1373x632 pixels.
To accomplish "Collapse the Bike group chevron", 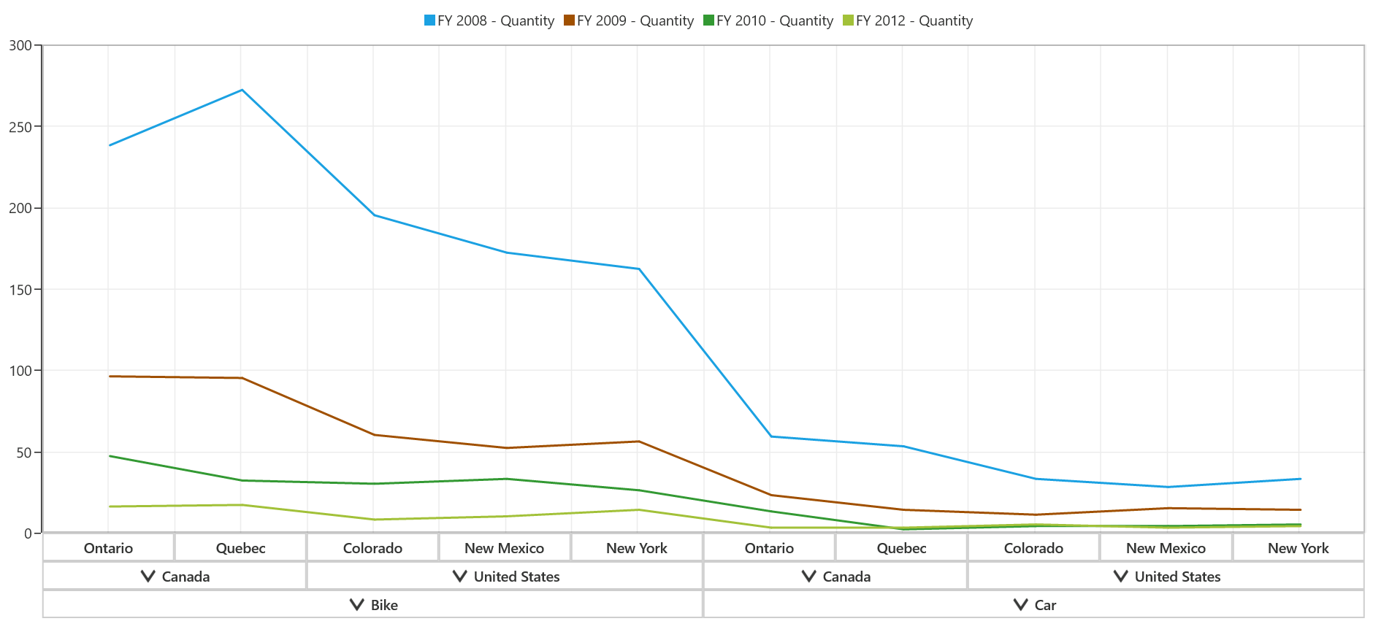I will coord(356,604).
